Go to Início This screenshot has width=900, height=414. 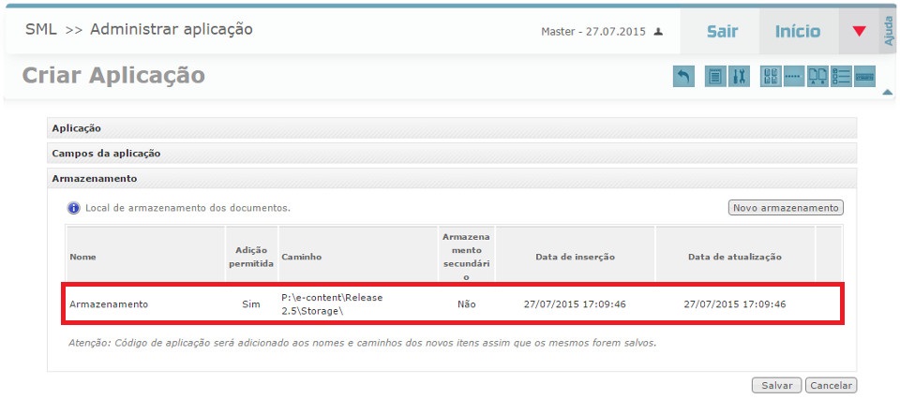click(x=798, y=32)
